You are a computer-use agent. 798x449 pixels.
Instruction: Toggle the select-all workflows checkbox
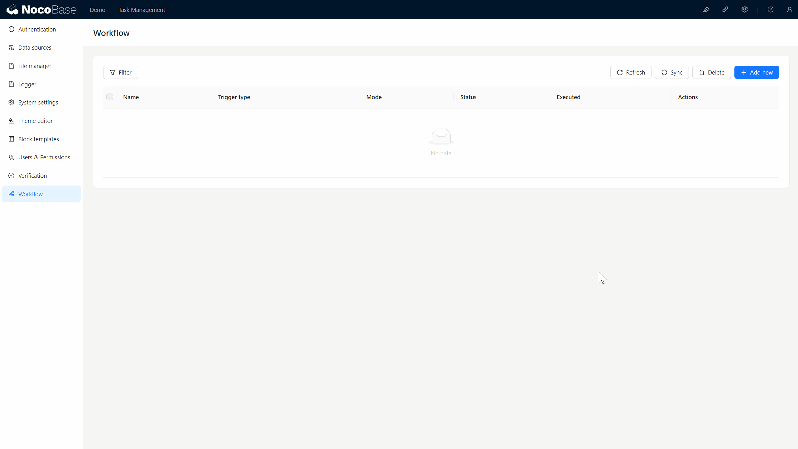click(110, 97)
